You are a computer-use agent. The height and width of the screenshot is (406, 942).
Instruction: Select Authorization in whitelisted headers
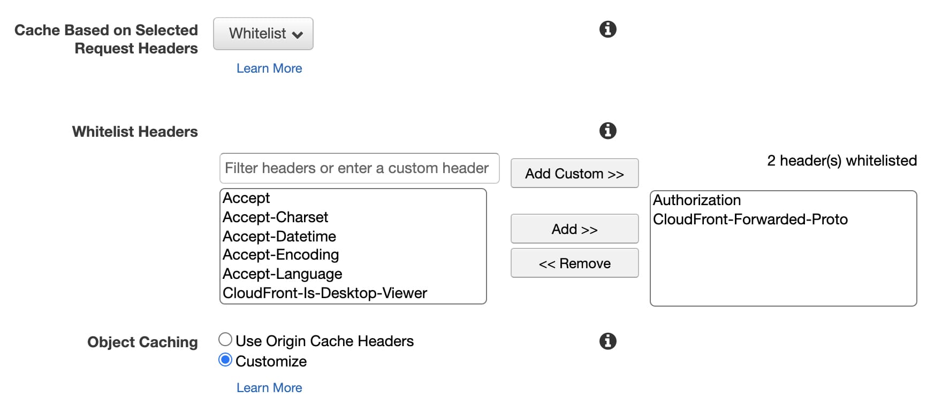pos(697,200)
